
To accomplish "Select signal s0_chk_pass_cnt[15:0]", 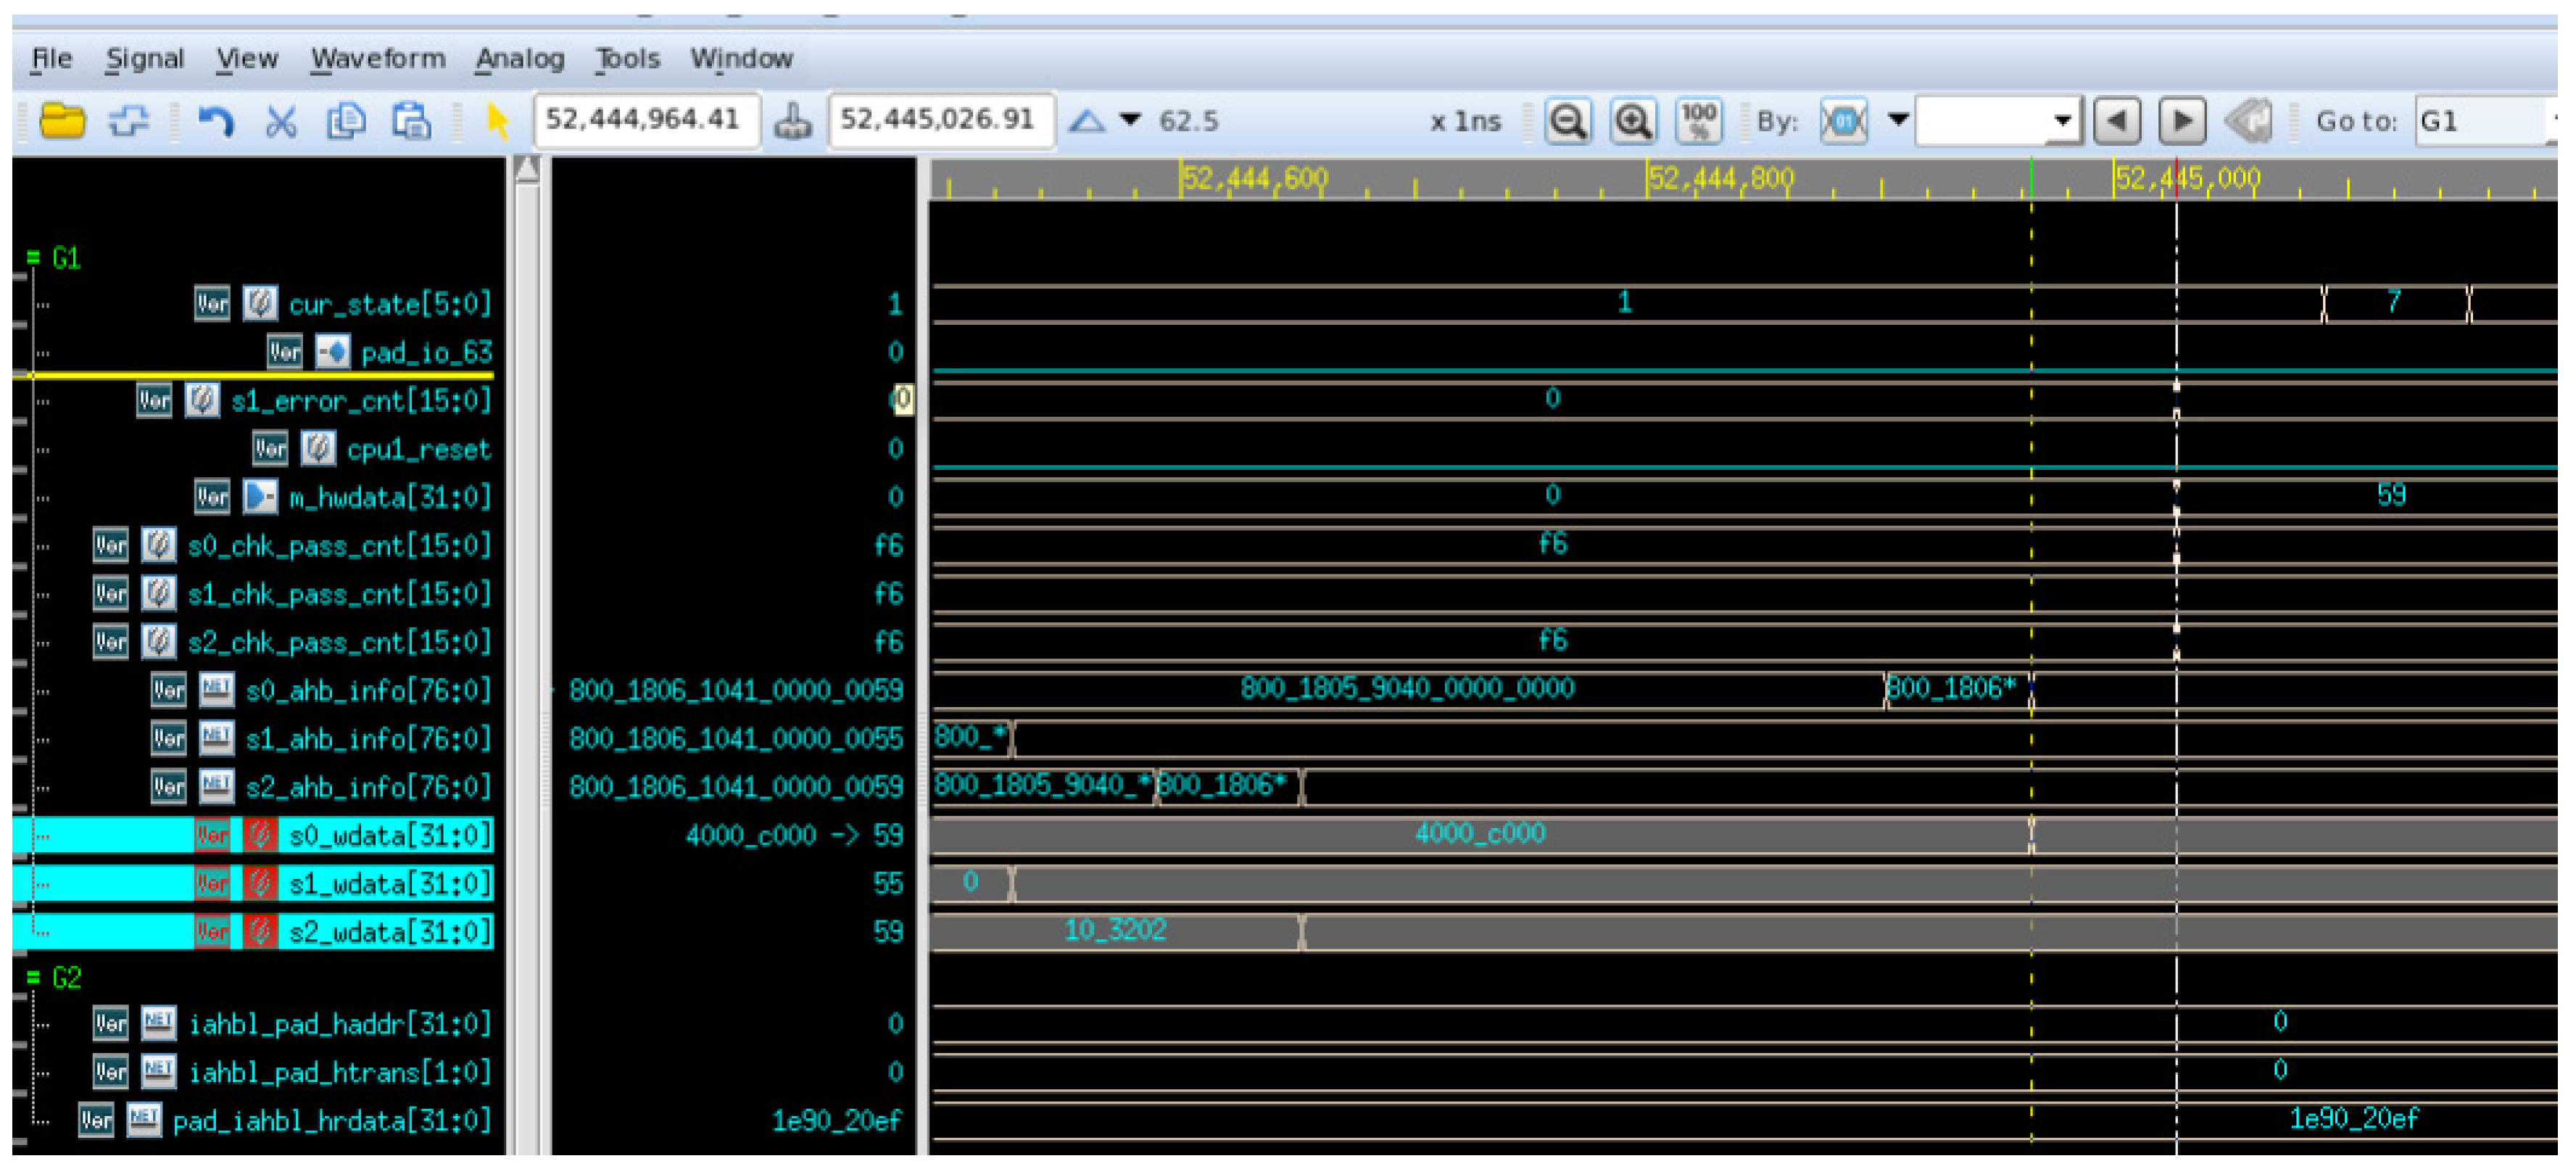I will click(x=339, y=545).
